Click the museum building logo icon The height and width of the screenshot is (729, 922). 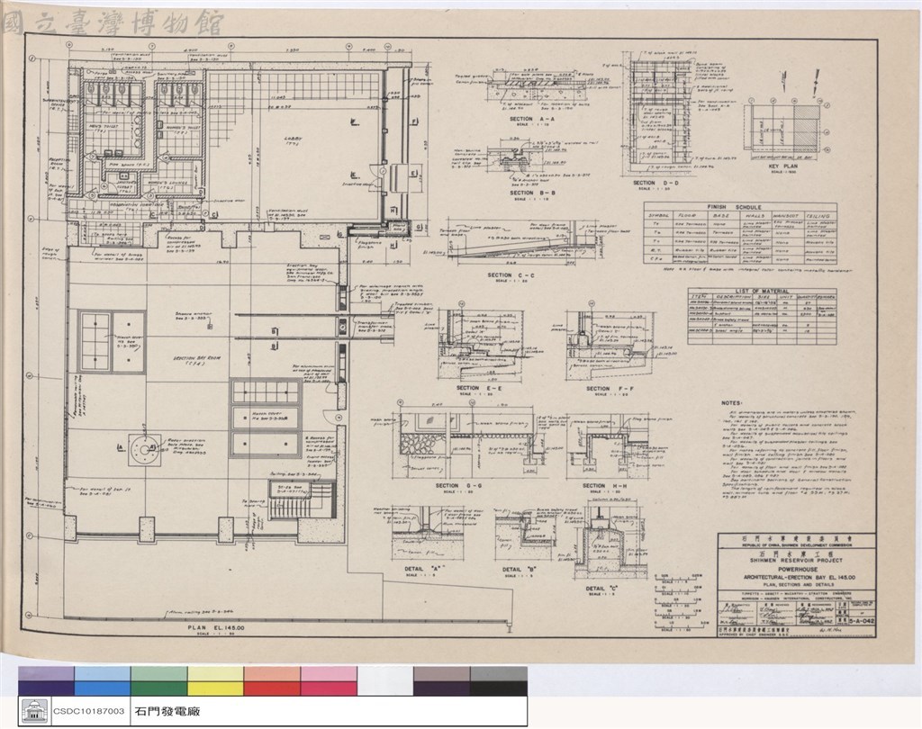point(34,711)
